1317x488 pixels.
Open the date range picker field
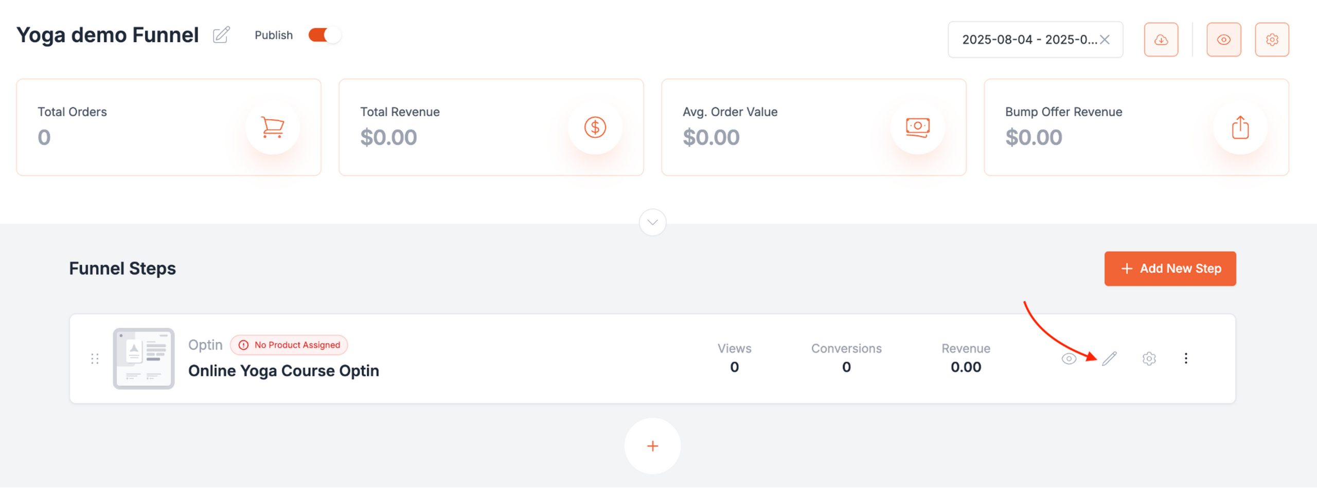tap(1035, 40)
